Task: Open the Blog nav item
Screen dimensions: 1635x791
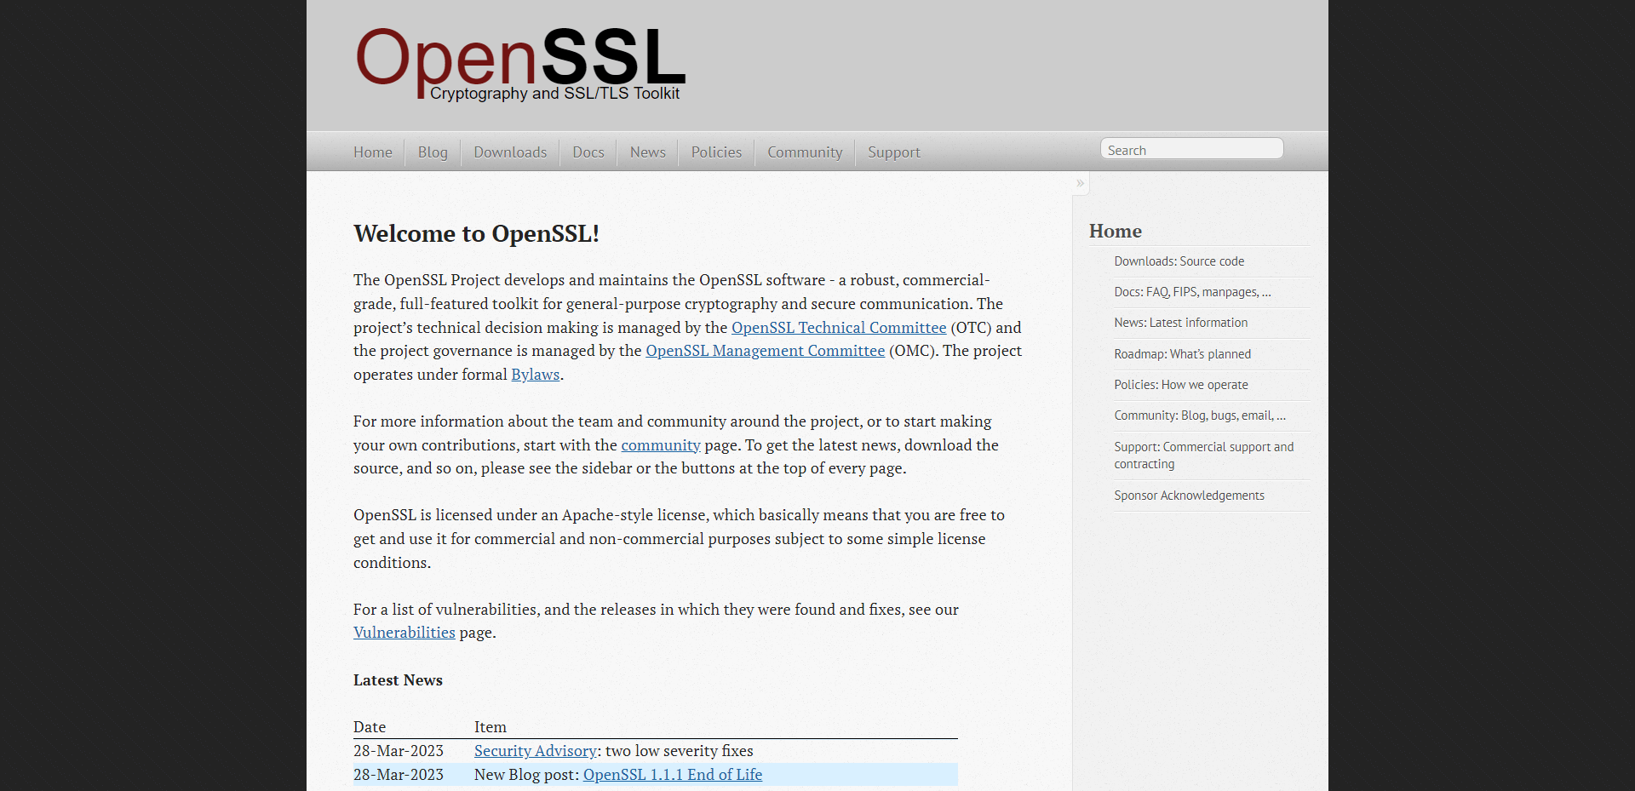Action: tap(433, 152)
